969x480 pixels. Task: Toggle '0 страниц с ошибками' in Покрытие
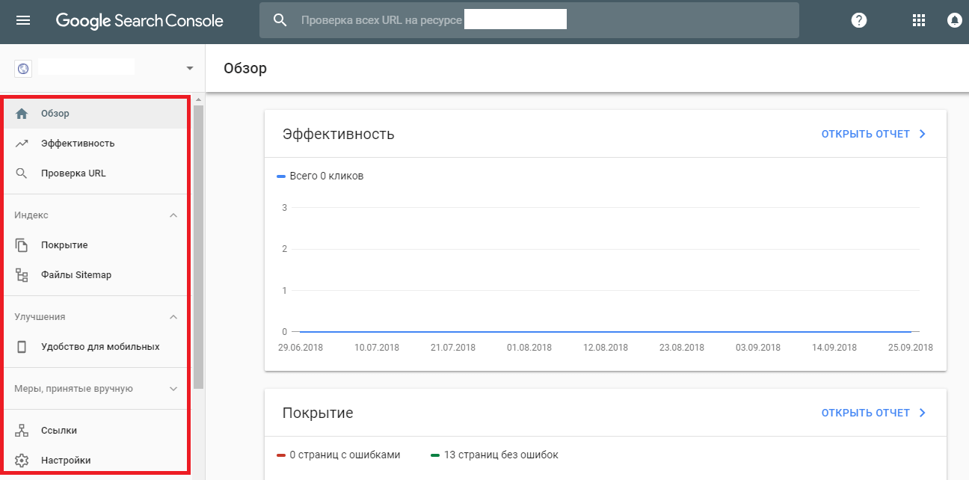(x=340, y=454)
